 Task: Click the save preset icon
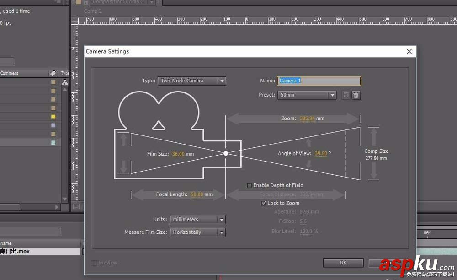tap(345, 95)
